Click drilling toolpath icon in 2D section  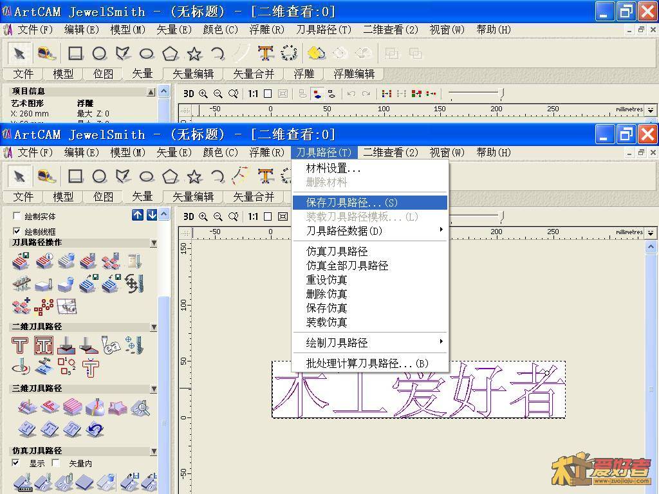pos(135,345)
